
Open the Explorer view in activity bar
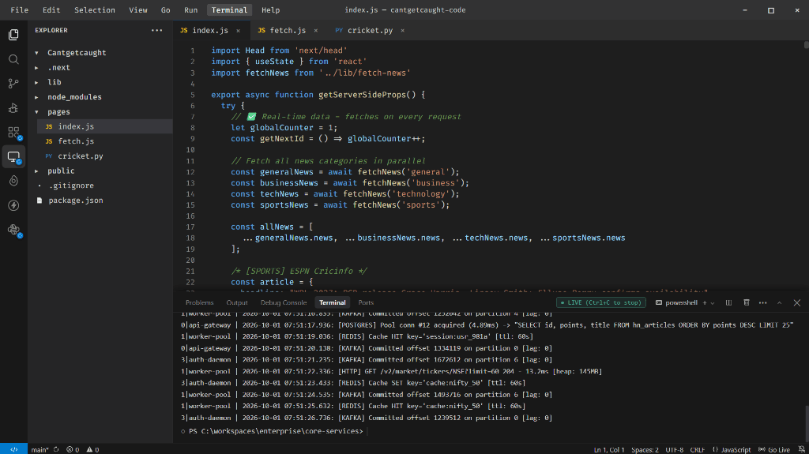point(13,35)
